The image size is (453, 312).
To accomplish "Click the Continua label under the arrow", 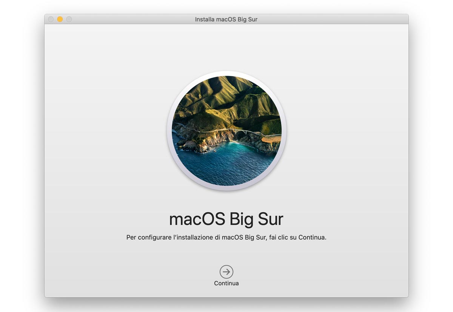I will click(x=226, y=283).
